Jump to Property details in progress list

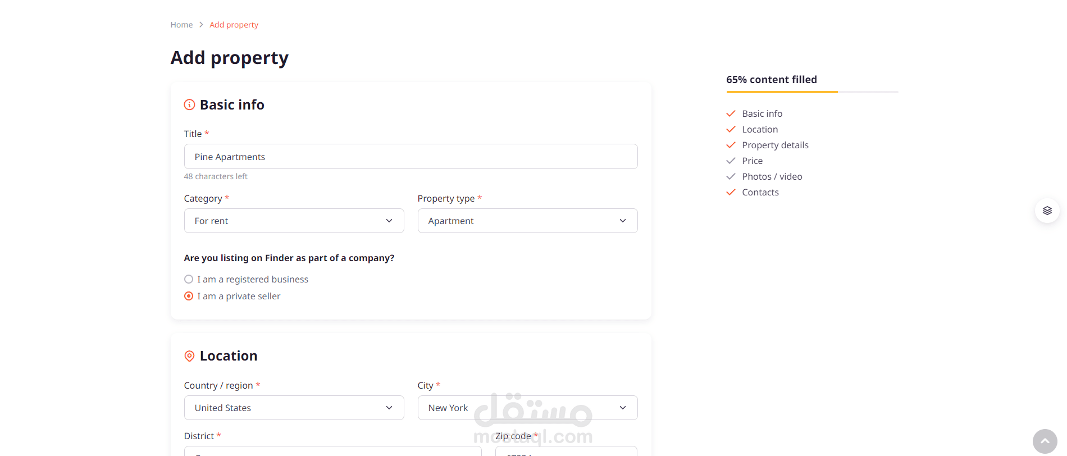tap(775, 145)
